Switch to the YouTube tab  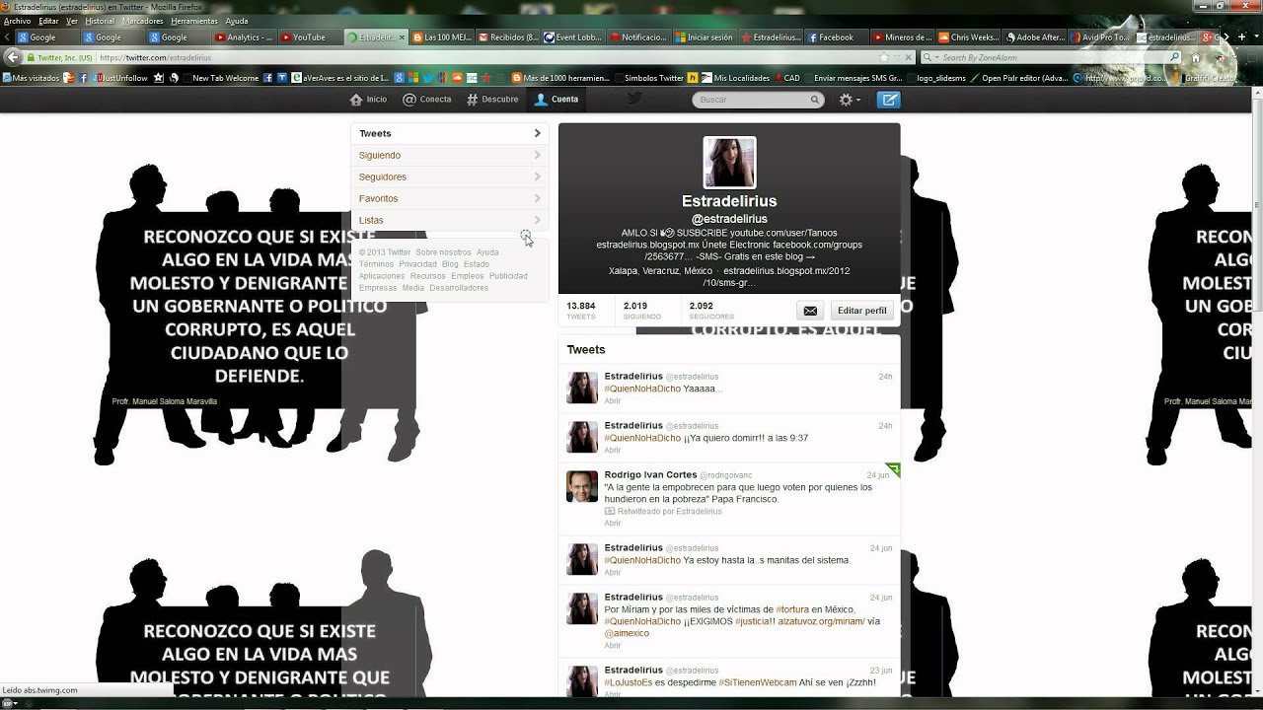pos(309,37)
